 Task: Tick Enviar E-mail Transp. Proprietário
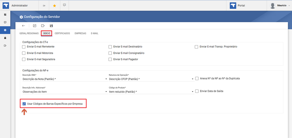click(x=196, y=47)
